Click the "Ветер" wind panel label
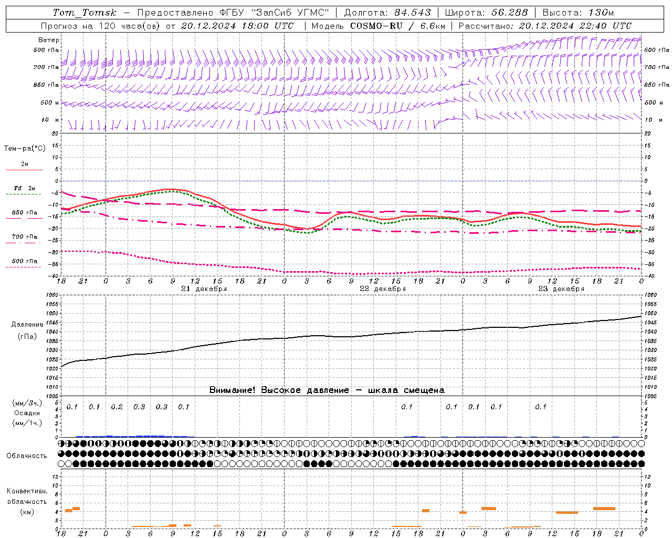The image size is (672, 538). pyautogui.click(x=49, y=40)
